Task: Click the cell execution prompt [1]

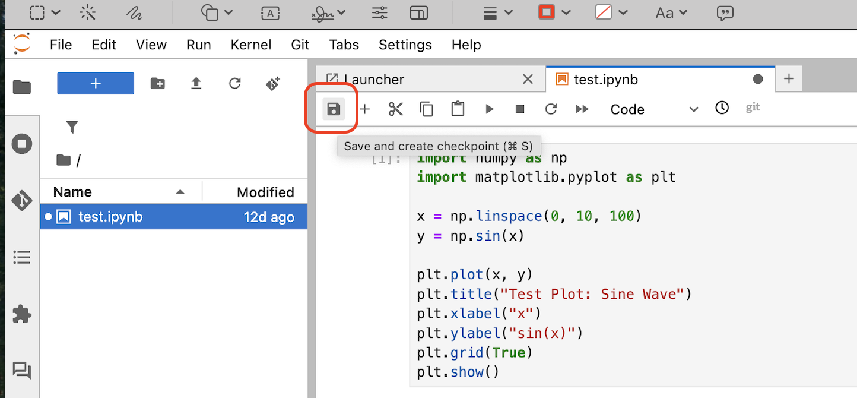Action: (387, 159)
